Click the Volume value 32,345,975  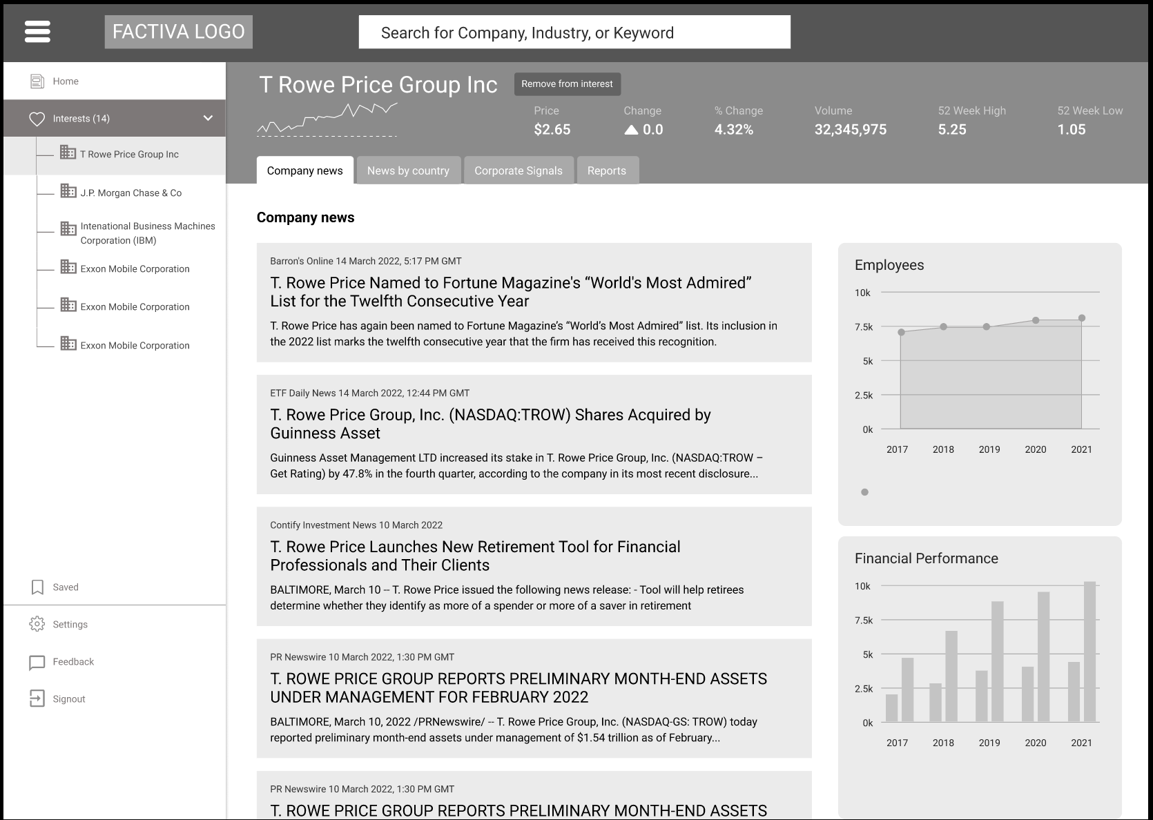pyautogui.click(x=851, y=129)
